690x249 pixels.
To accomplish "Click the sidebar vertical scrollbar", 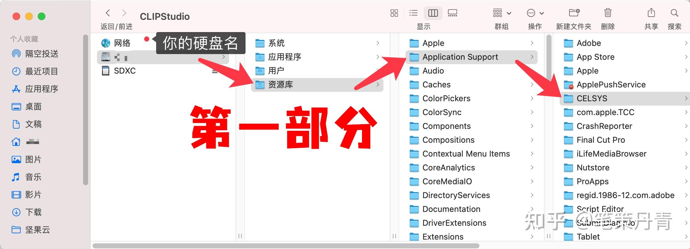I will pyautogui.click(x=85, y=110).
